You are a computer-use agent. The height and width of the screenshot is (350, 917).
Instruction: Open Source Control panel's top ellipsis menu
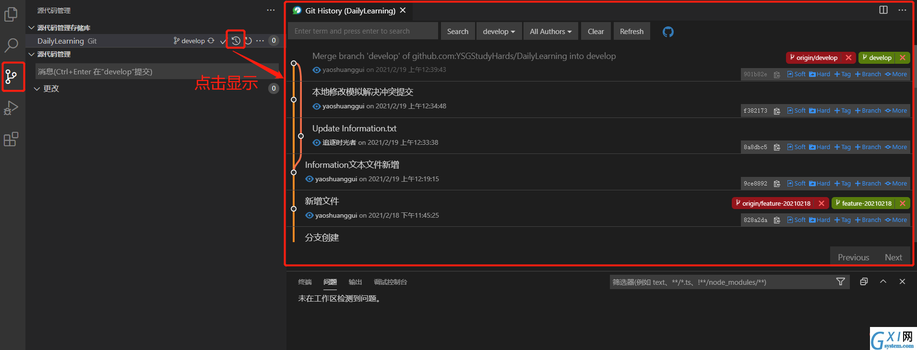tap(271, 10)
